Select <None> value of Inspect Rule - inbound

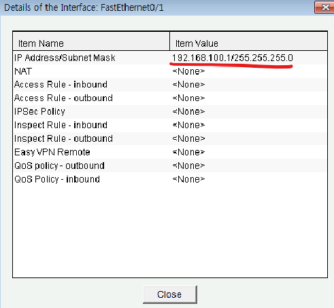pos(188,125)
